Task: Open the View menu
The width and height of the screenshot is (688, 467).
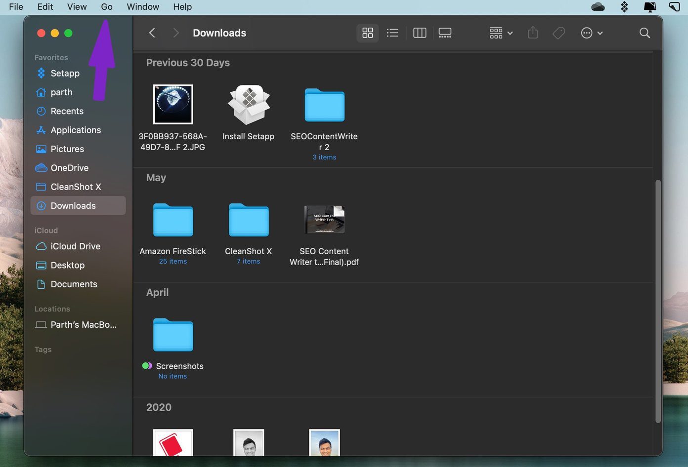Action: (x=77, y=7)
